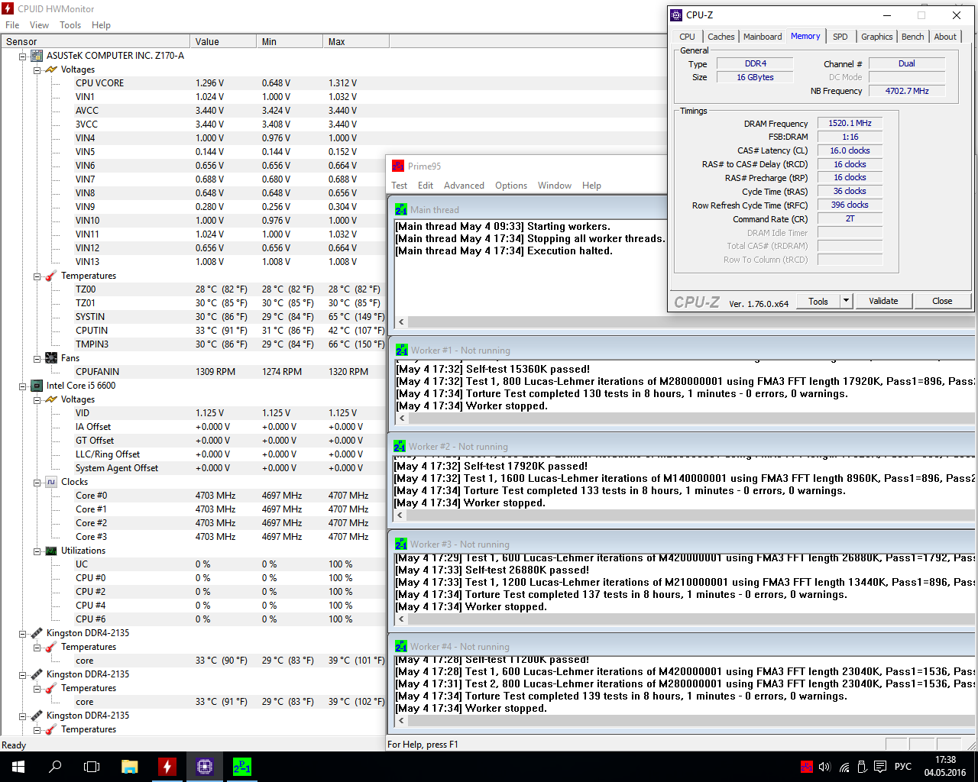
Task: Click the CPU-Z taskbar icon
Action: [204, 767]
